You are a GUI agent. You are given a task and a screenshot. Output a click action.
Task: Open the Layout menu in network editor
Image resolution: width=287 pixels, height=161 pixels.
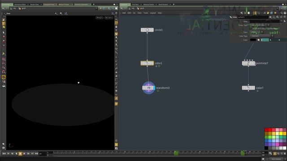click(152, 13)
